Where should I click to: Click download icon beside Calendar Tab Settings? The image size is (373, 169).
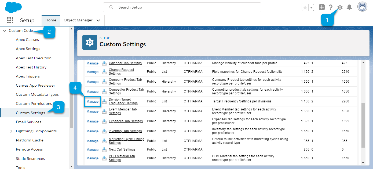tap(104, 63)
